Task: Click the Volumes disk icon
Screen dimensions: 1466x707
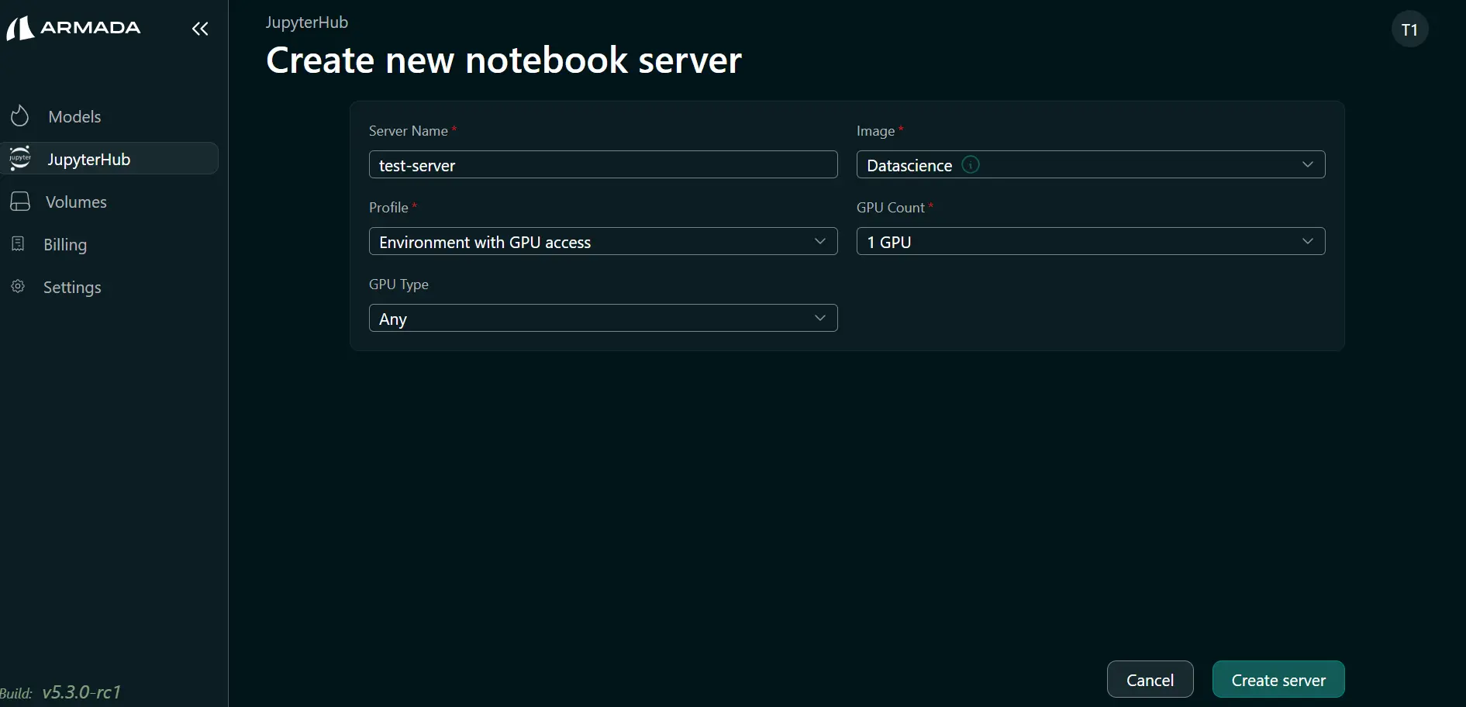Action: (x=20, y=202)
